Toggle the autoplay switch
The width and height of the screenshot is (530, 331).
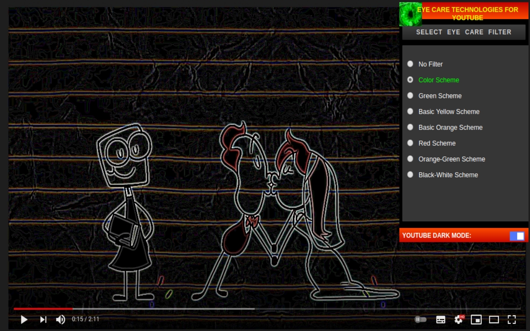pyautogui.click(x=420, y=319)
